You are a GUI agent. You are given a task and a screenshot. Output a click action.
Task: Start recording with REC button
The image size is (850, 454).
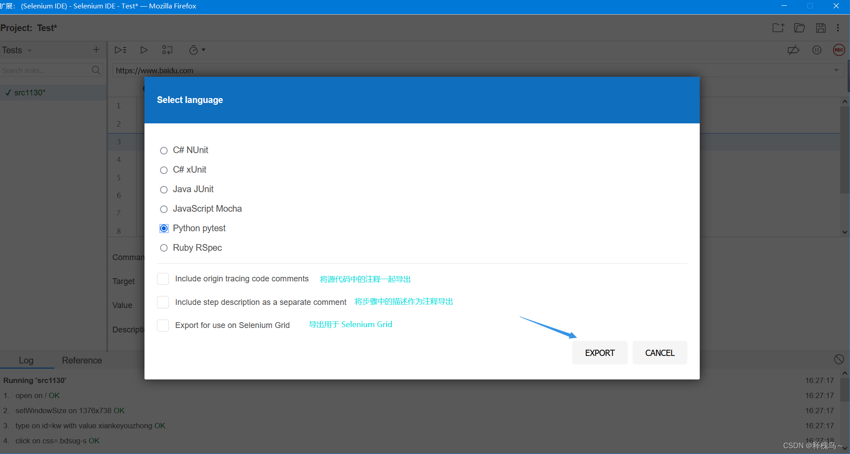pos(839,50)
